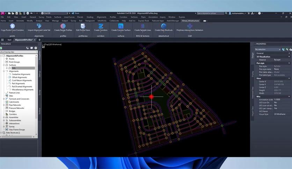
Task: Open the Corridors menu in menu bar
Action: coord(123,17)
